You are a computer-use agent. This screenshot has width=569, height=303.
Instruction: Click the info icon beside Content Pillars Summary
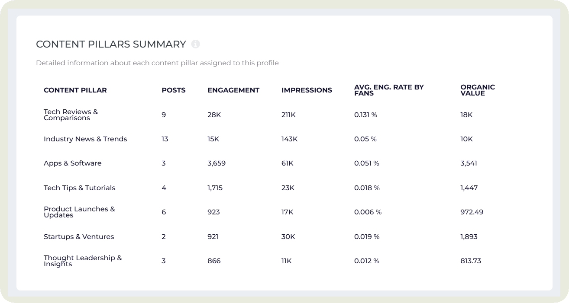point(196,44)
